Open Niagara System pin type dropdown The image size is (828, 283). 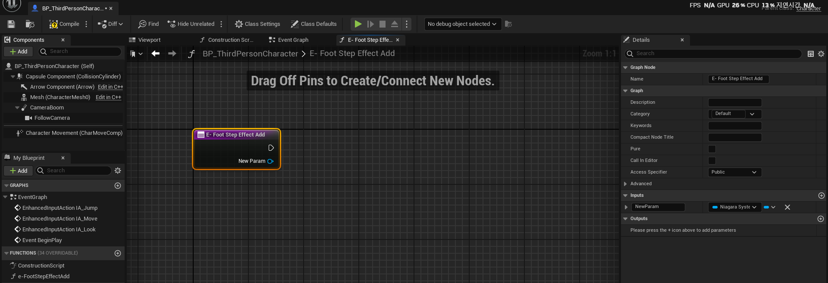735,207
